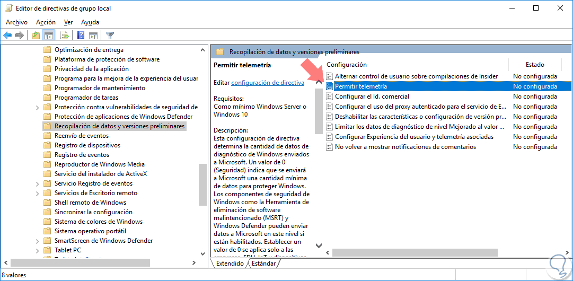Open the Ver menu
The width and height of the screenshot is (573, 281).
click(68, 22)
